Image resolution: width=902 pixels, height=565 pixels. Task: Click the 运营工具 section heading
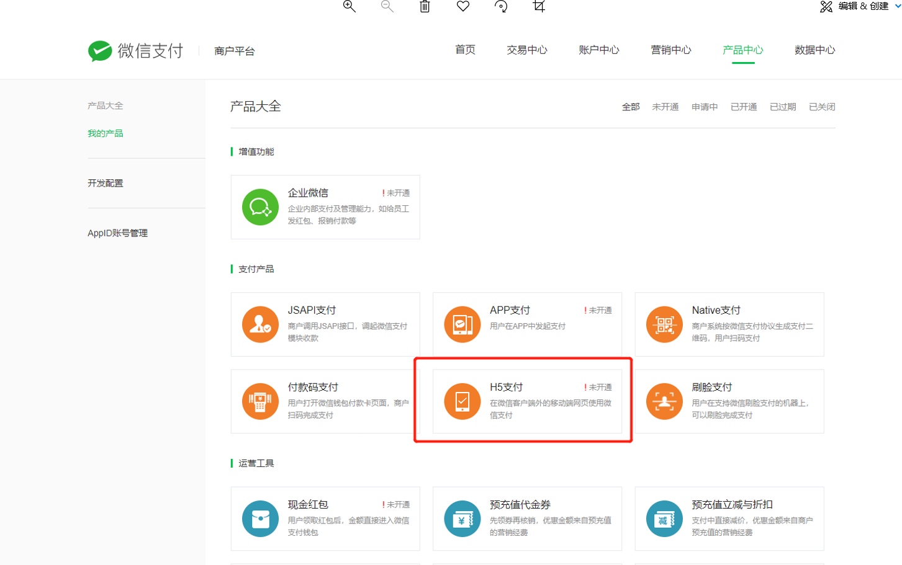click(256, 463)
